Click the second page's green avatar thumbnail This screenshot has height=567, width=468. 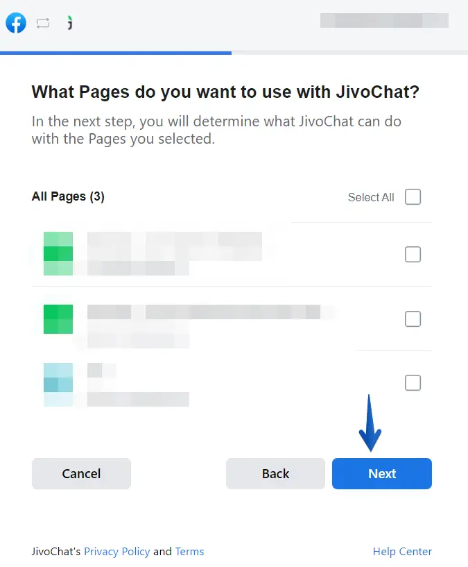[x=58, y=319]
